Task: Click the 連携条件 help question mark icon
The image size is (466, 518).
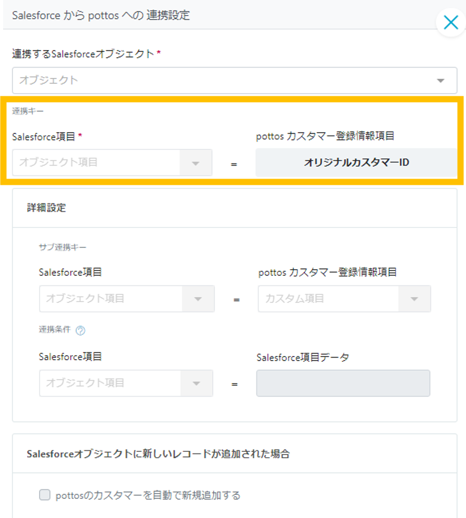Action: (80, 331)
